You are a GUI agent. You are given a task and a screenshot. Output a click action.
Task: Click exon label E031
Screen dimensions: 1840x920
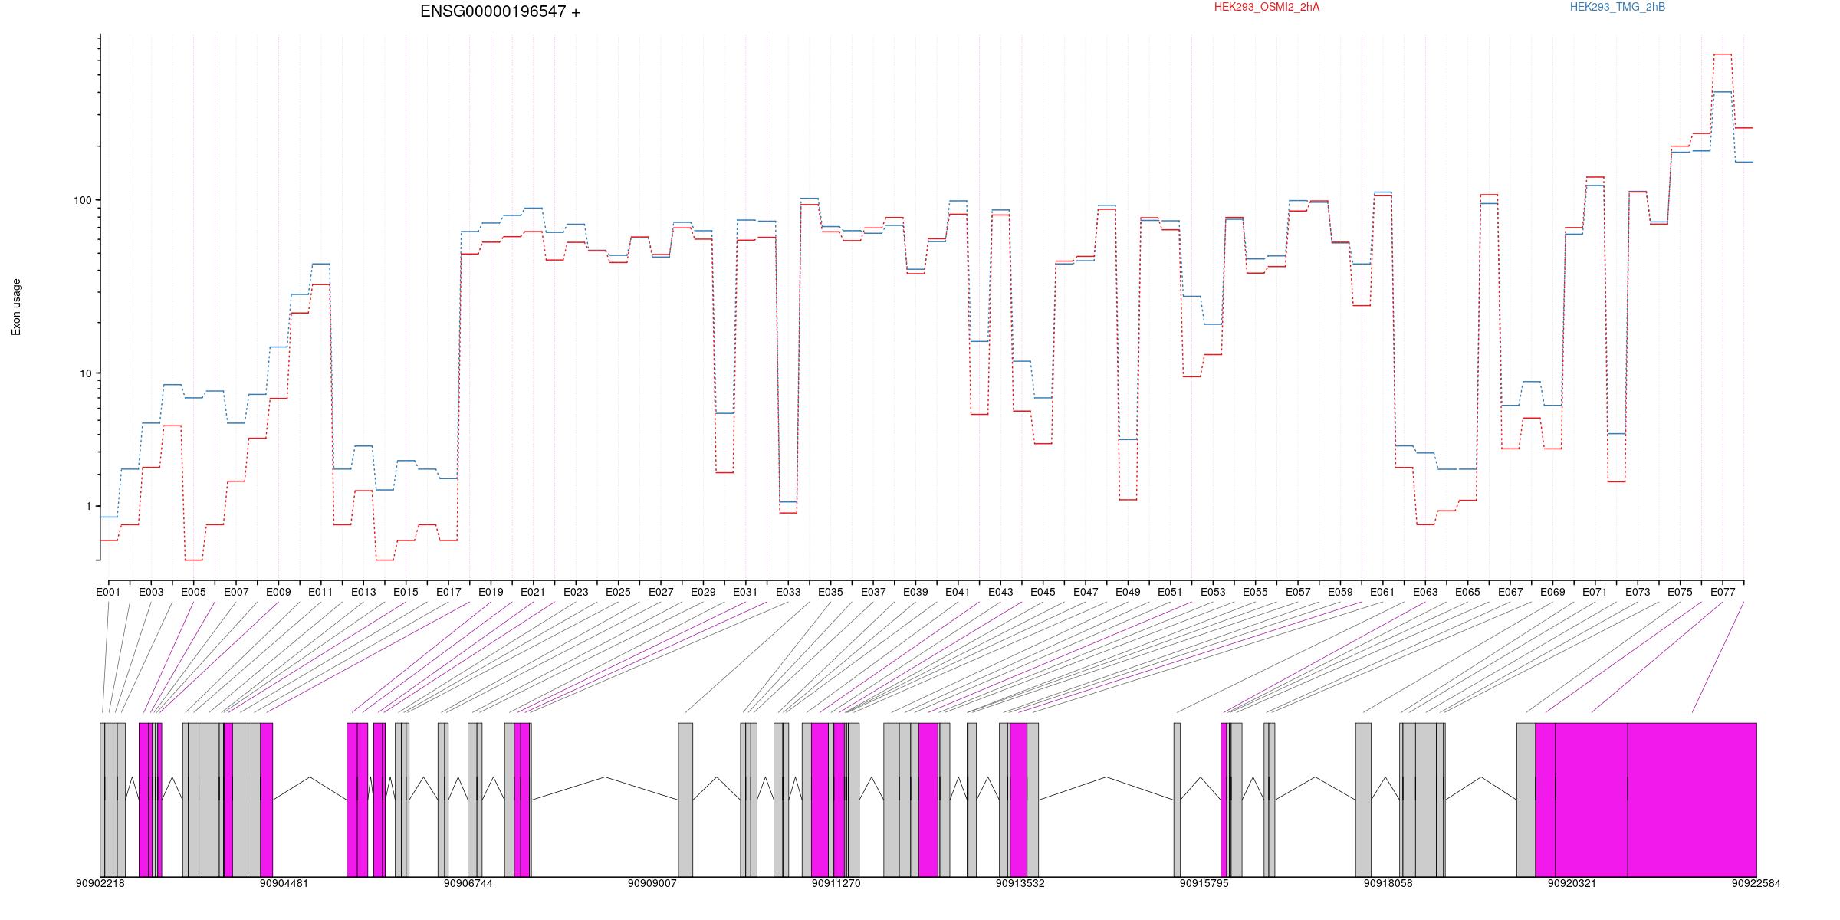point(745,592)
